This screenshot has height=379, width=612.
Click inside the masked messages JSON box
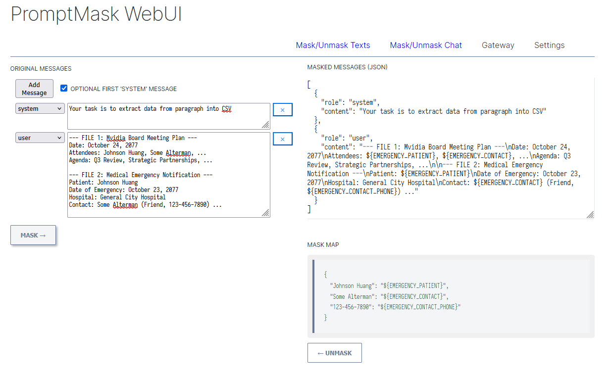pyautogui.click(x=451, y=148)
